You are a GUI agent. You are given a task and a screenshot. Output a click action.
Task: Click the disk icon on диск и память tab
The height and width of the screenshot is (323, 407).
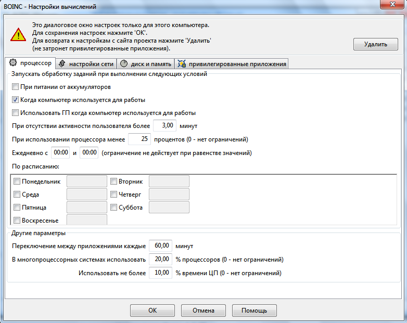coord(124,63)
